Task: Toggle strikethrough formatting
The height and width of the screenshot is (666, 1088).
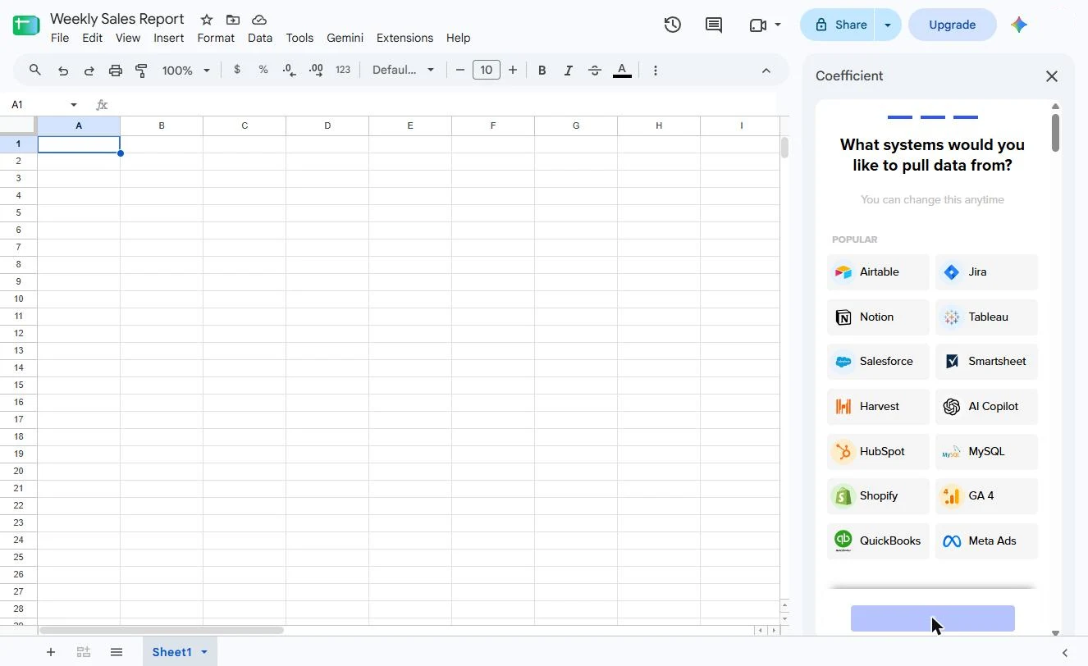Action: 595,71
